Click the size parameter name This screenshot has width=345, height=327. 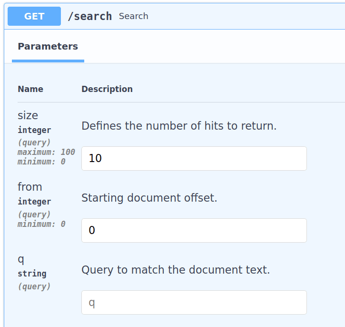pyautogui.click(x=28, y=115)
